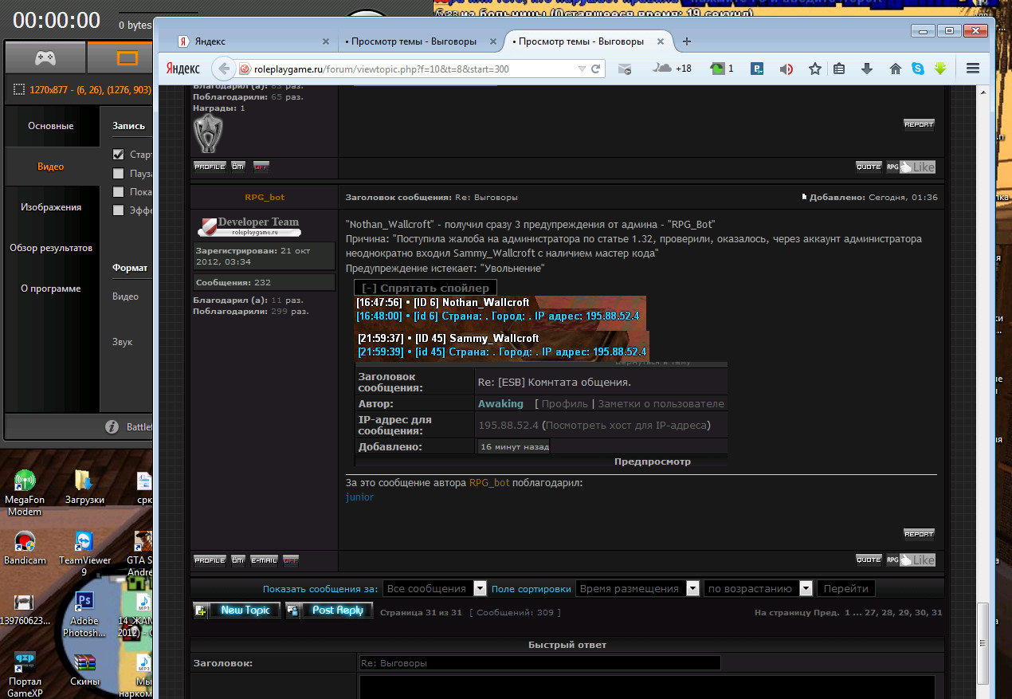Open Видео section in Bandicam
The image size is (1012, 699).
(x=50, y=167)
